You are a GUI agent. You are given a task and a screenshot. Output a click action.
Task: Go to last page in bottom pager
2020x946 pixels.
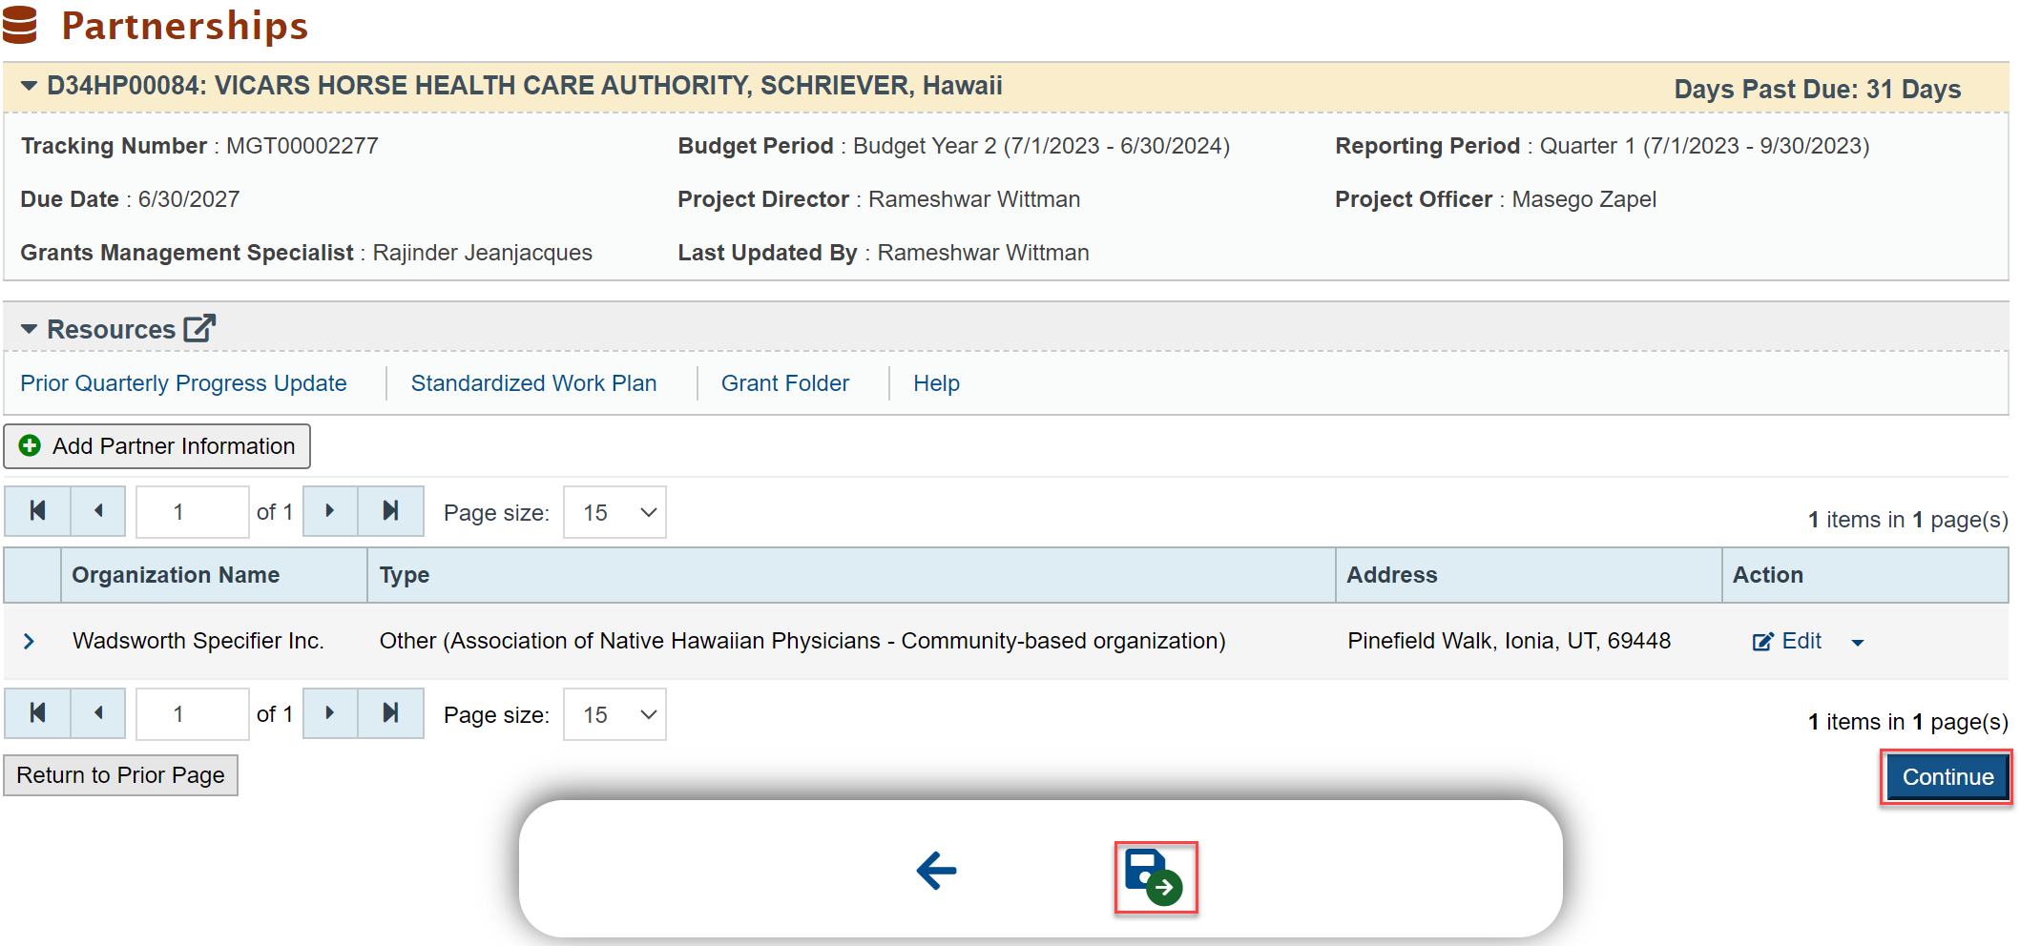pyautogui.click(x=390, y=713)
